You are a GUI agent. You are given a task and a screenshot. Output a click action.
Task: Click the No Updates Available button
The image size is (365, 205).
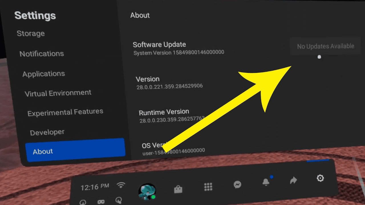click(325, 46)
